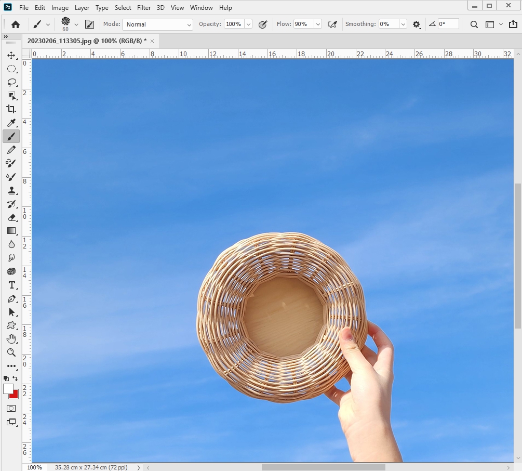Select the History Brush tool
522x471 pixels.
pos(11,204)
